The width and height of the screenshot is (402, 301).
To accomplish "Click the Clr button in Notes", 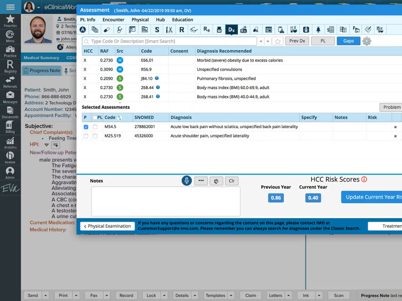I will [x=232, y=181].
